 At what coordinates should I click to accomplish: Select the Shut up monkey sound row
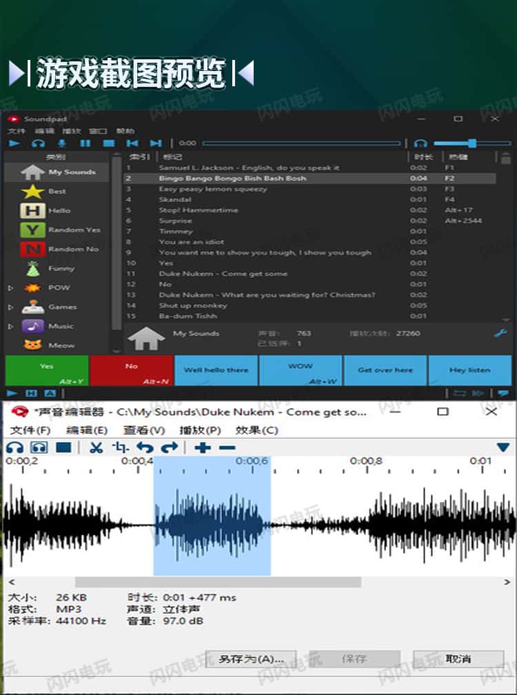pos(310,305)
